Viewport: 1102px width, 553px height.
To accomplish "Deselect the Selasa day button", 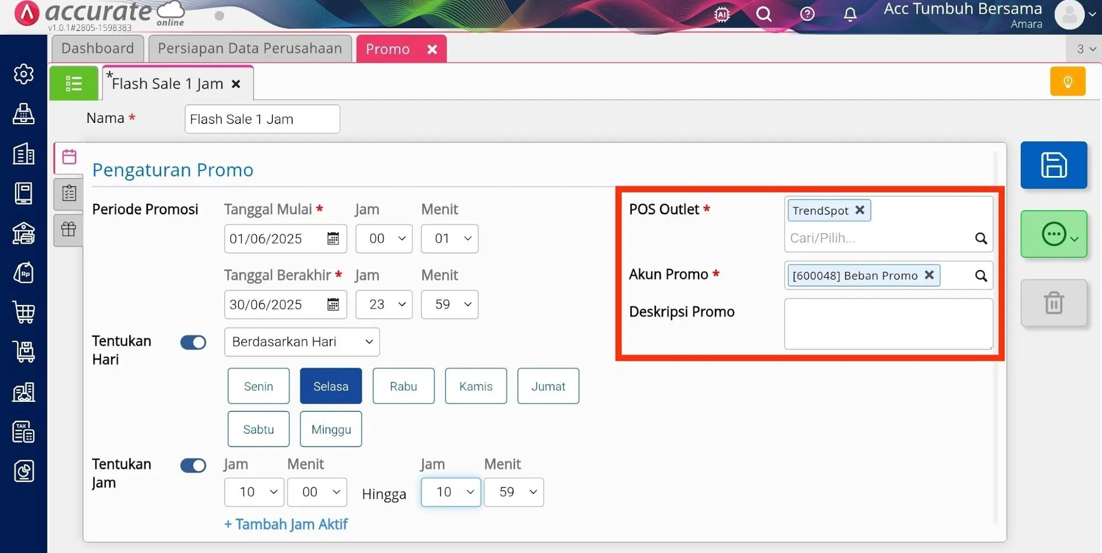I will pyautogui.click(x=331, y=386).
